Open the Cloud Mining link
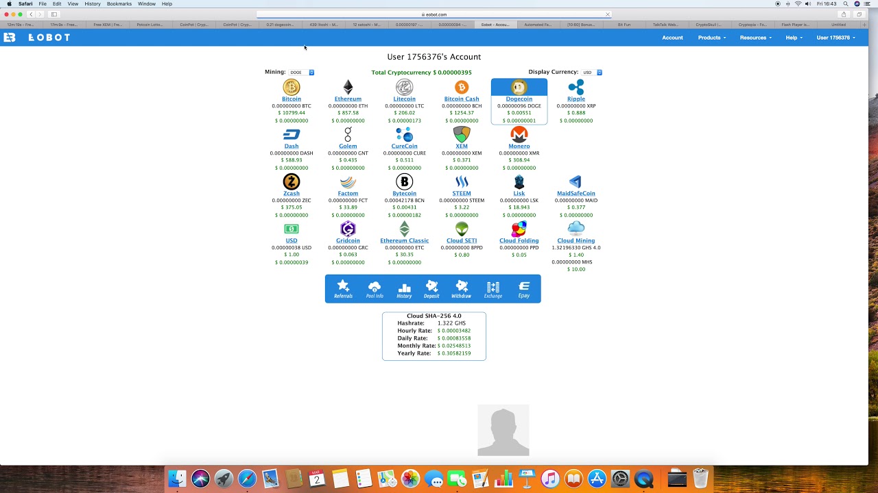 point(576,241)
